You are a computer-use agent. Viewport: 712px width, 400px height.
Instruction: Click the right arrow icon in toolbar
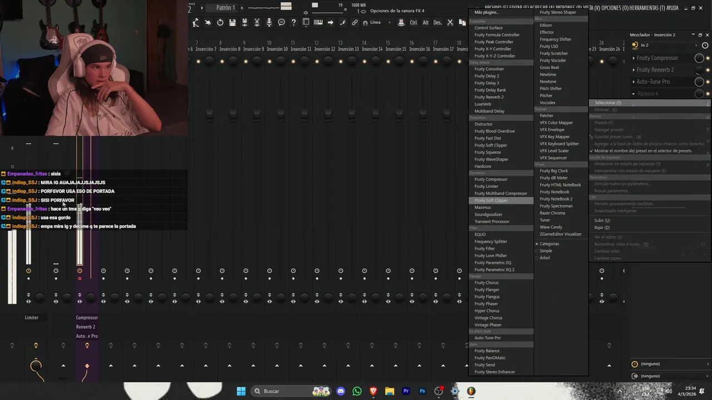[330, 22]
